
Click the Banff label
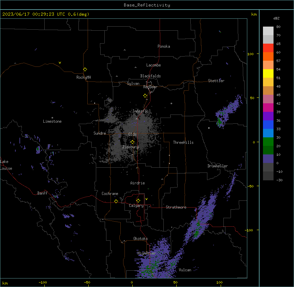coord(42,193)
